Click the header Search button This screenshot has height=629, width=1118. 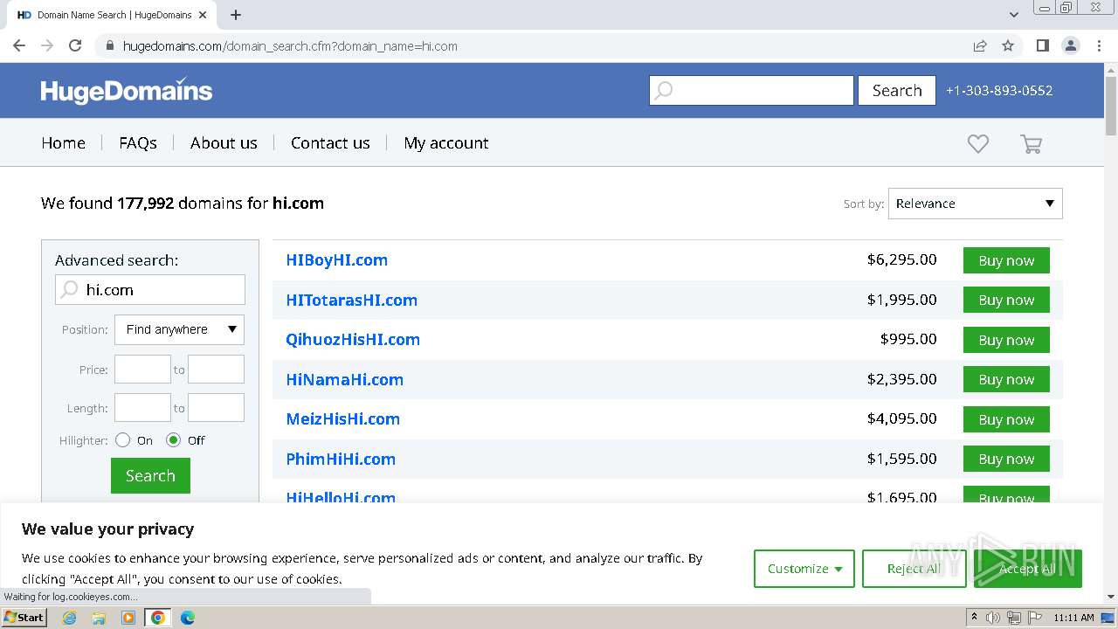[897, 90]
